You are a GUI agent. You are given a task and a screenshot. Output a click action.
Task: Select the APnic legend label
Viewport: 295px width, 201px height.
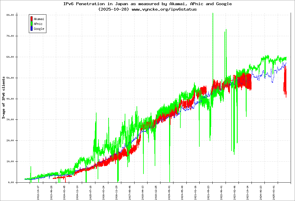pos(38,24)
